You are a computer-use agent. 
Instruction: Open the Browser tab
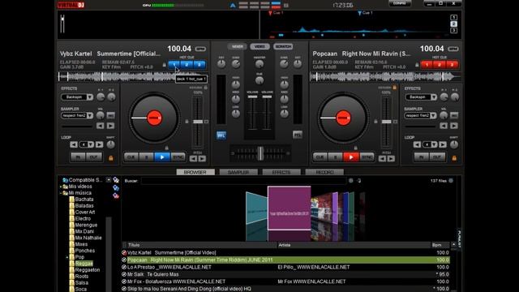[195, 172]
